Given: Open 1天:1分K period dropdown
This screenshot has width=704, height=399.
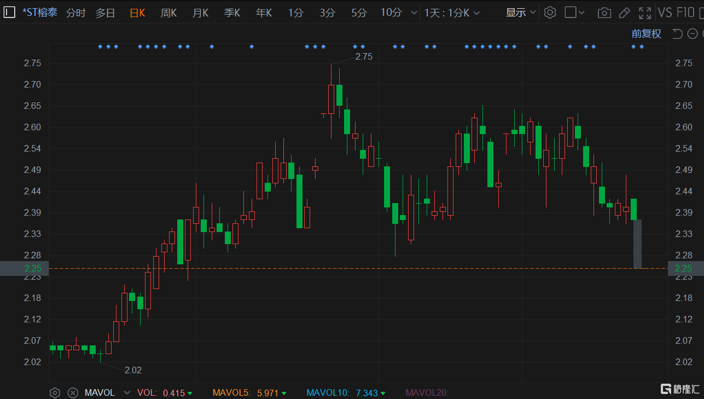Looking at the screenshot, I should coord(452,13).
